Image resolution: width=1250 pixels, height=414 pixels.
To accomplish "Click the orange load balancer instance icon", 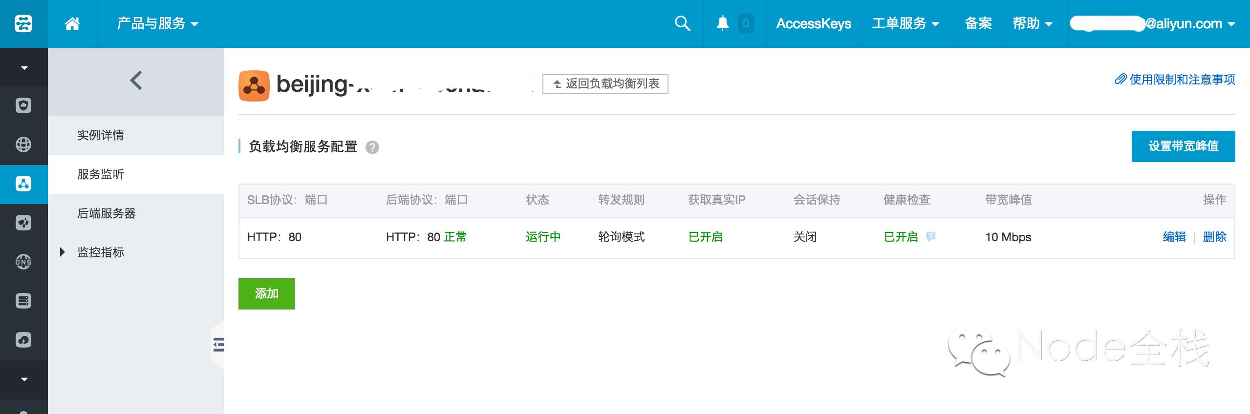I will coord(254,86).
